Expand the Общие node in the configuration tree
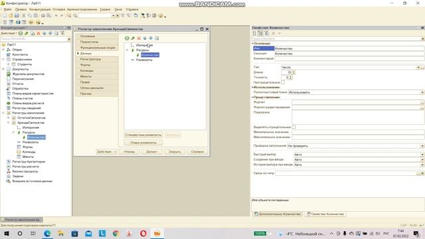 pyautogui.click(x=3, y=50)
